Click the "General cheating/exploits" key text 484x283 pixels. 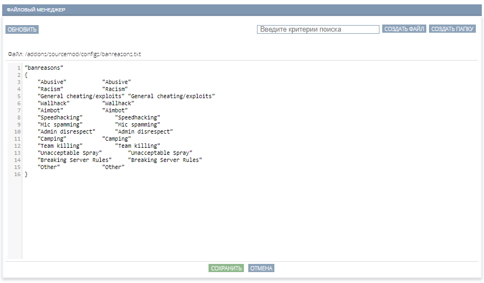81,96
